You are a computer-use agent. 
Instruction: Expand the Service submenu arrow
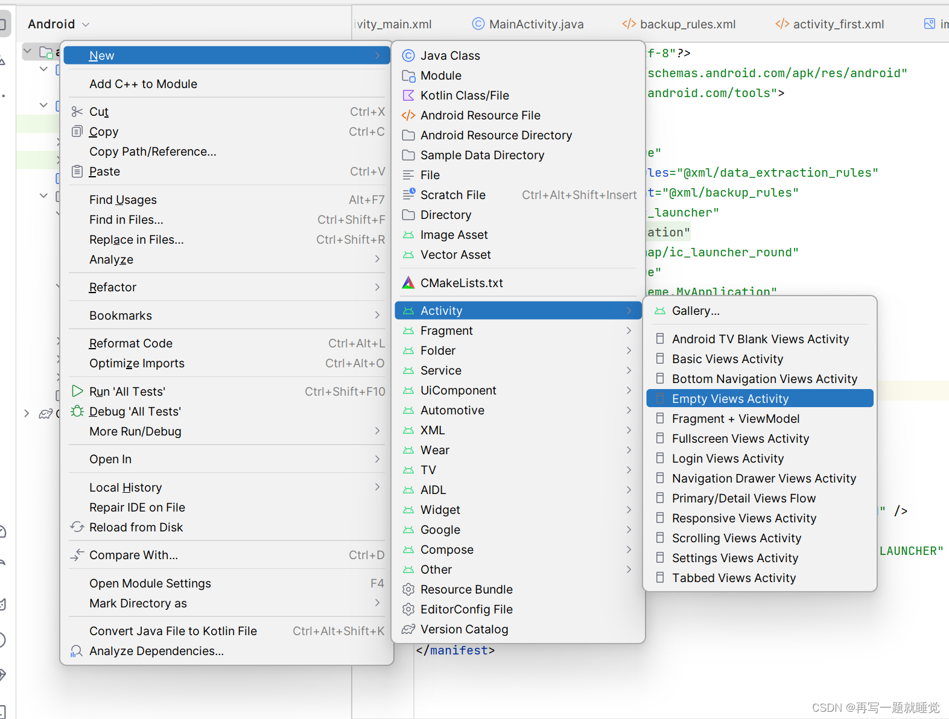(629, 370)
